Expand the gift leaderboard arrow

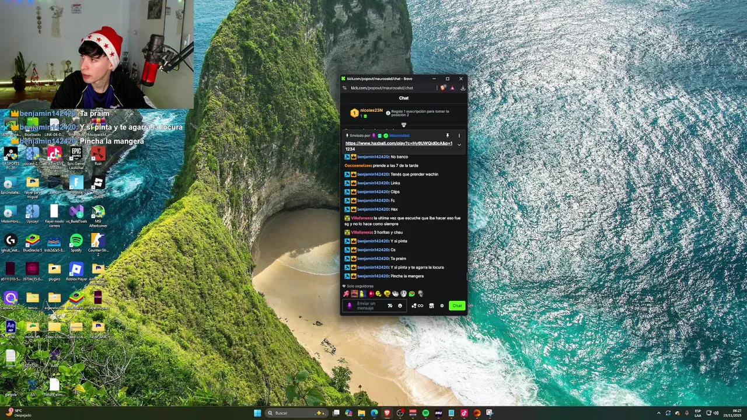pyautogui.click(x=404, y=125)
